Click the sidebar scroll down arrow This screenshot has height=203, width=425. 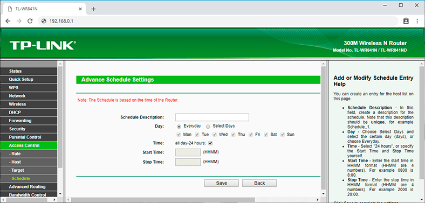(x=60, y=193)
